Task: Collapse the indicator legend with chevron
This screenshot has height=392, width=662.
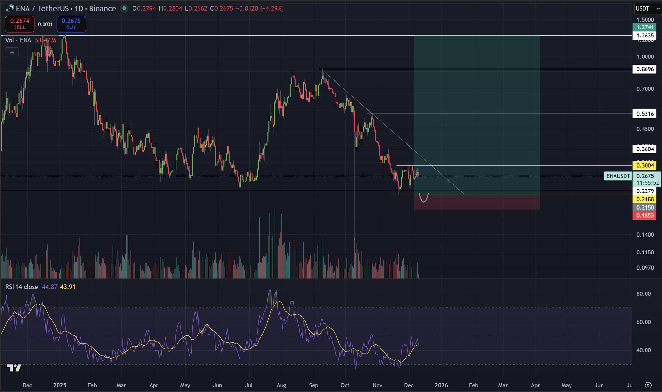Action: pyautogui.click(x=12, y=52)
